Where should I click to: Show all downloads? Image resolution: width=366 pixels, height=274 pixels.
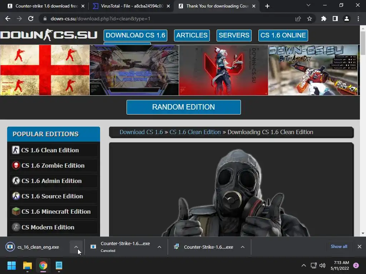[339, 247]
